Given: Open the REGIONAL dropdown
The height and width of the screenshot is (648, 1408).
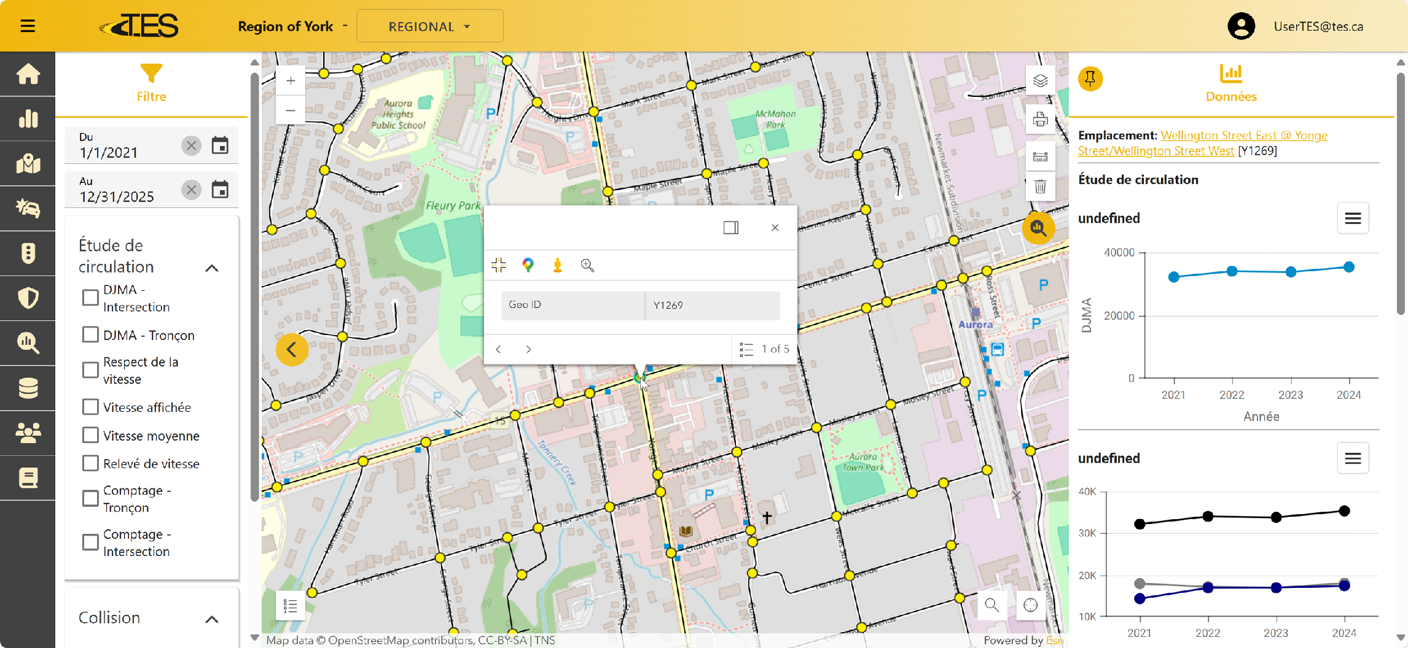Looking at the screenshot, I should pyautogui.click(x=430, y=26).
